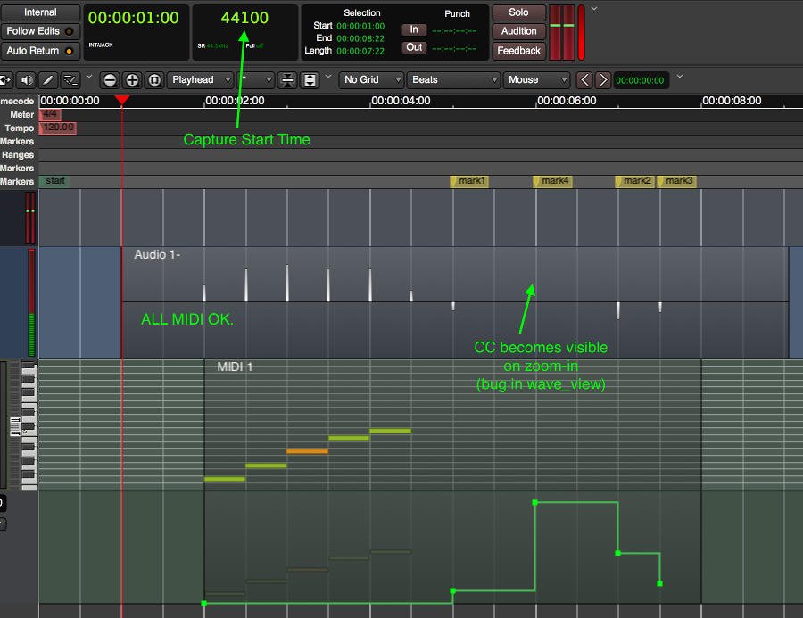Open the No Grid snap mode dropdown

(371, 80)
